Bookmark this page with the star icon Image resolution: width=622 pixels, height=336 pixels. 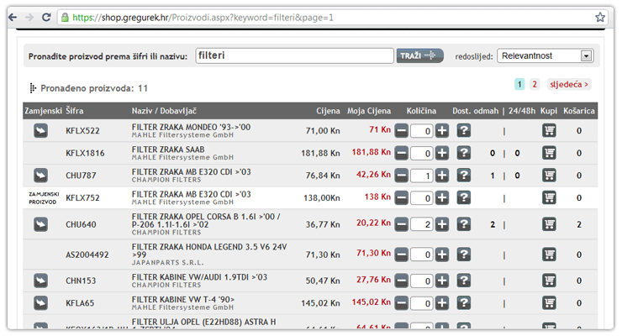pos(600,17)
